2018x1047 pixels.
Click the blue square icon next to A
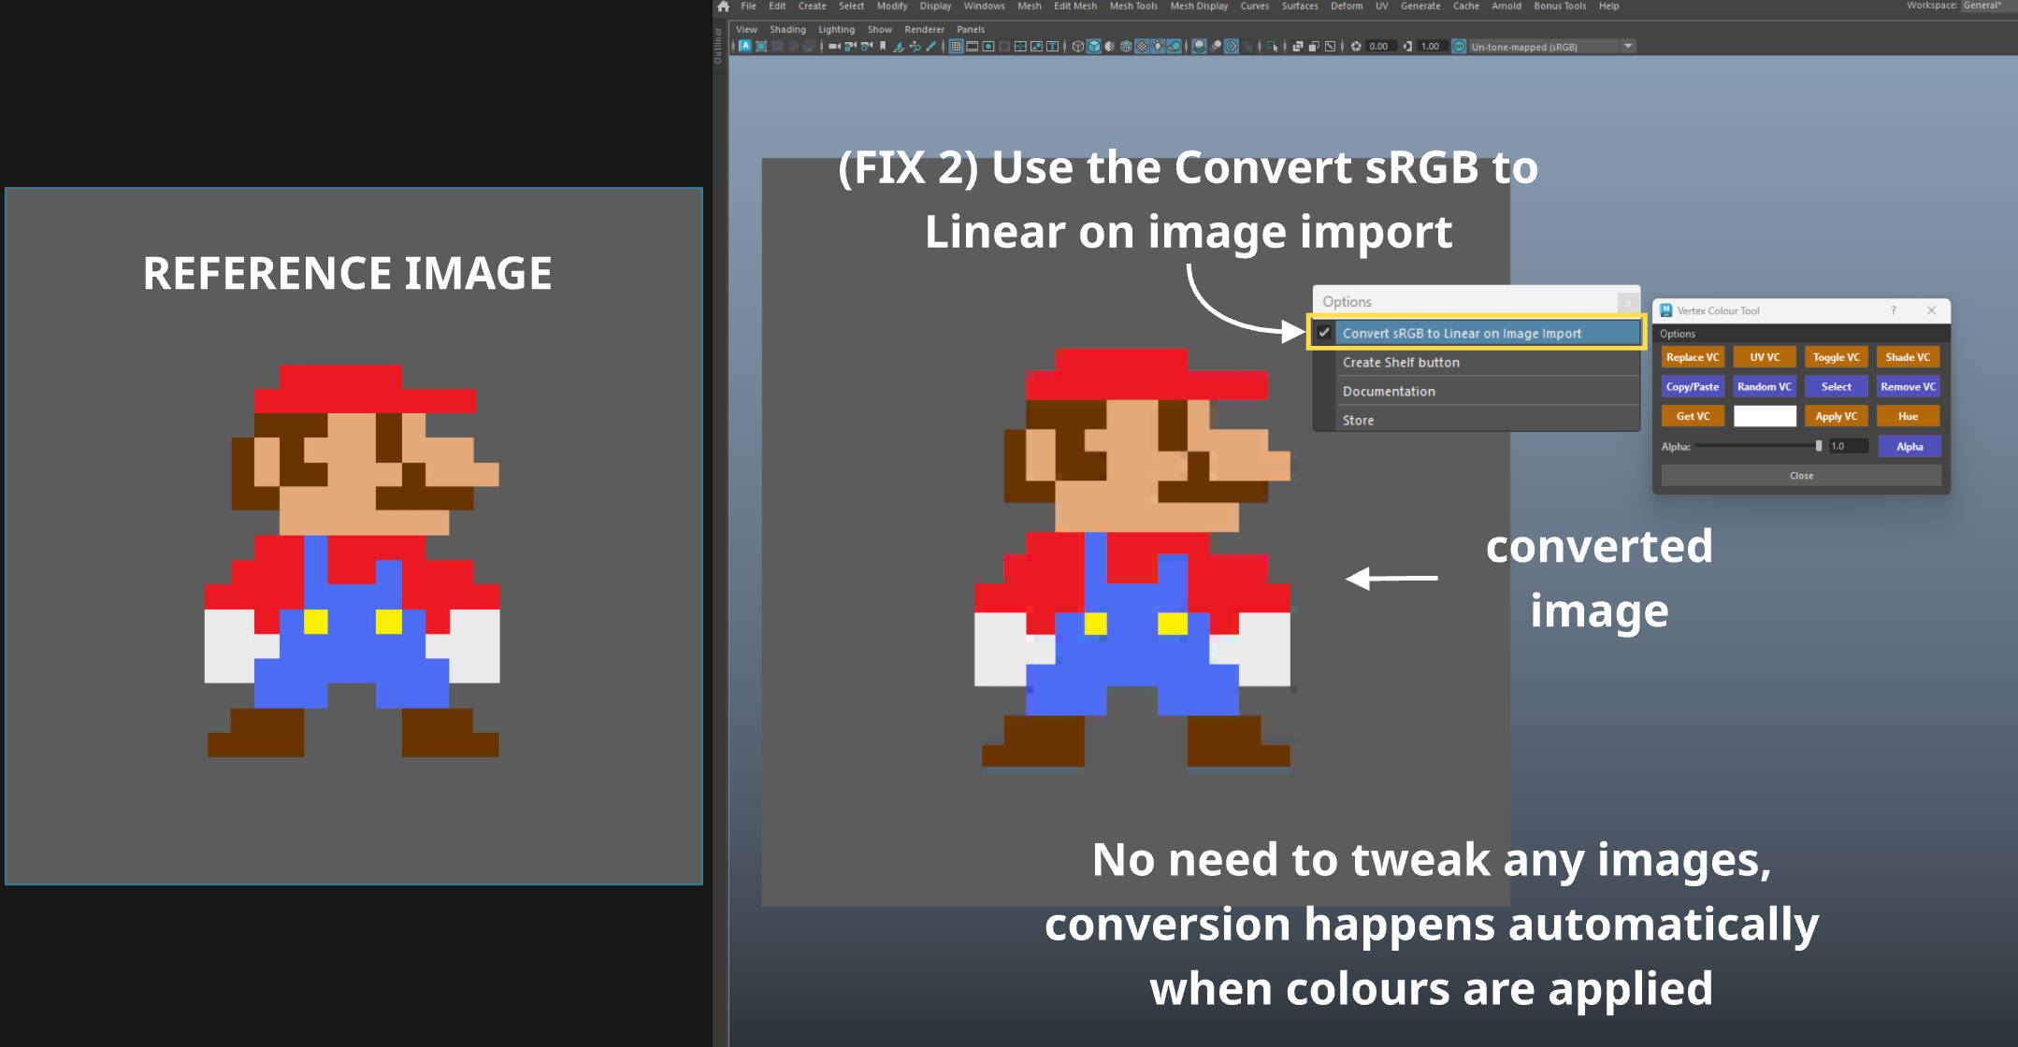pyautogui.click(x=761, y=47)
